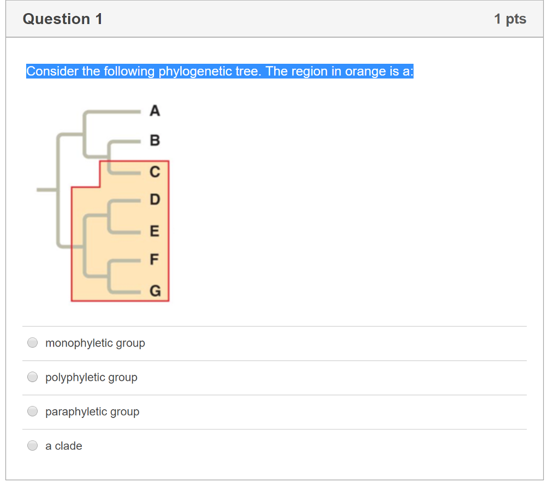The width and height of the screenshot is (559, 502).
Task: Click the "1 pts" points label
Action: (x=510, y=19)
